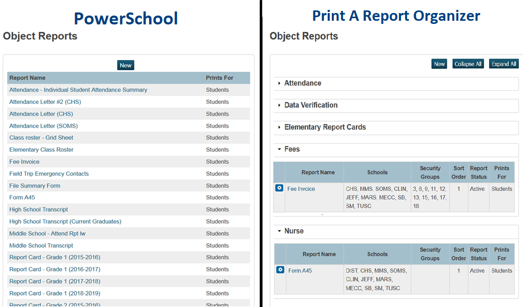Open the Middle School Transcript report
Image resolution: width=525 pixels, height=307 pixels.
click(41, 245)
